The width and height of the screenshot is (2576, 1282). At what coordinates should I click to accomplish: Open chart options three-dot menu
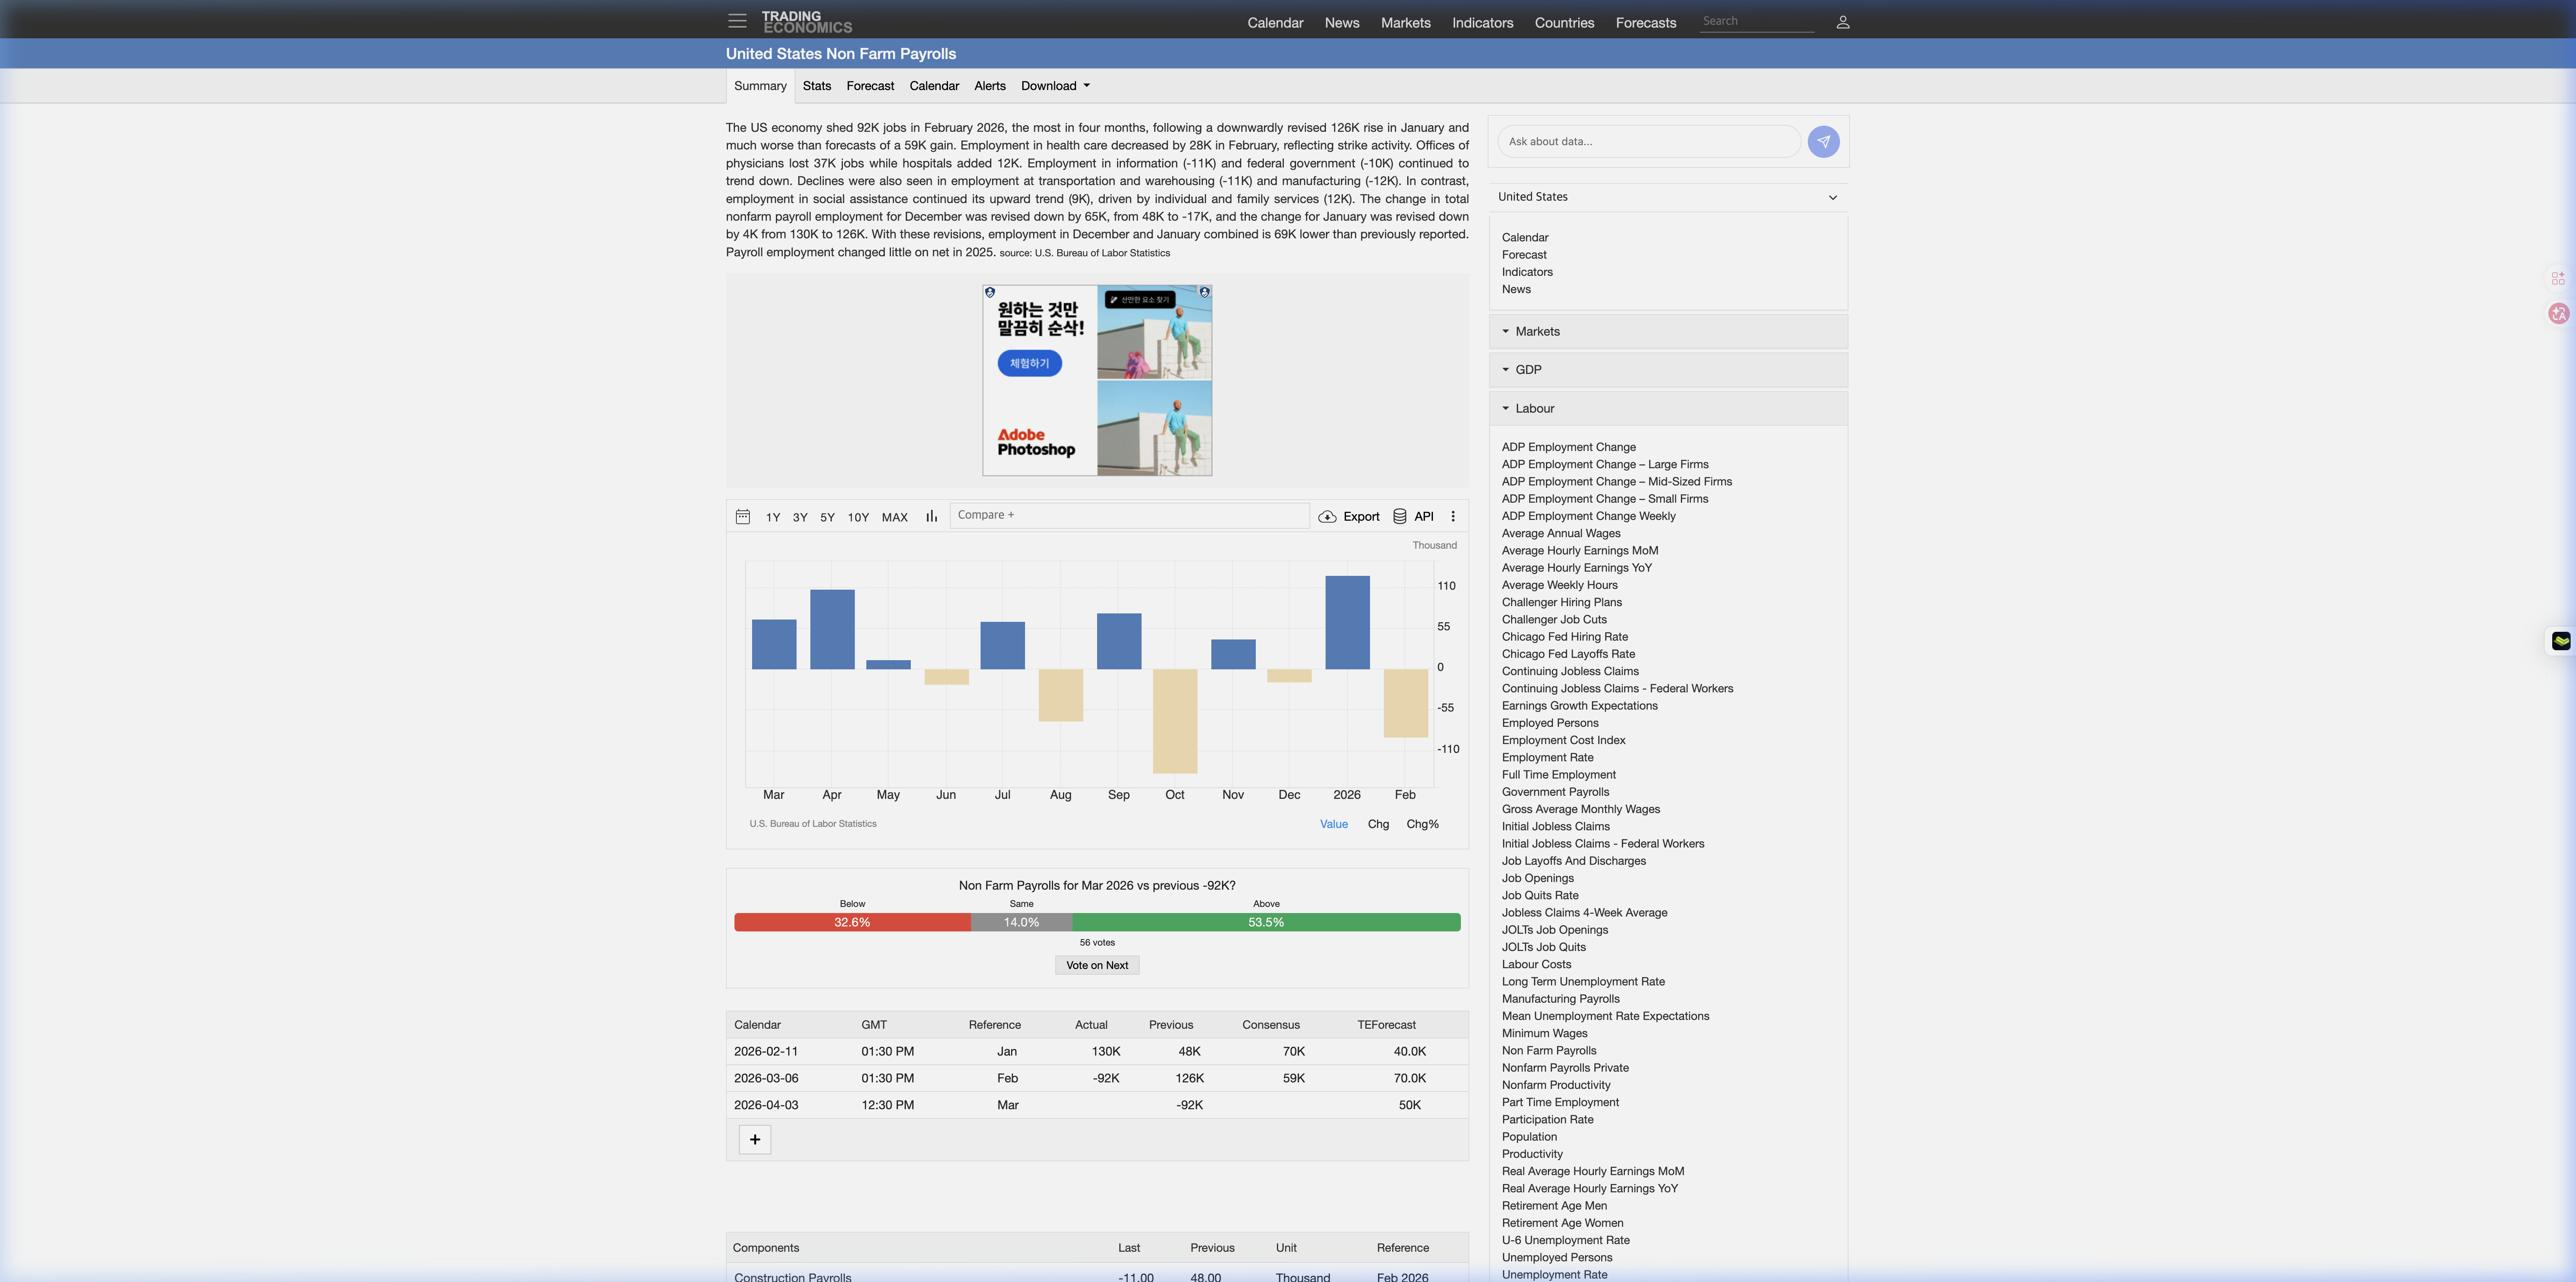pos(1453,516)
